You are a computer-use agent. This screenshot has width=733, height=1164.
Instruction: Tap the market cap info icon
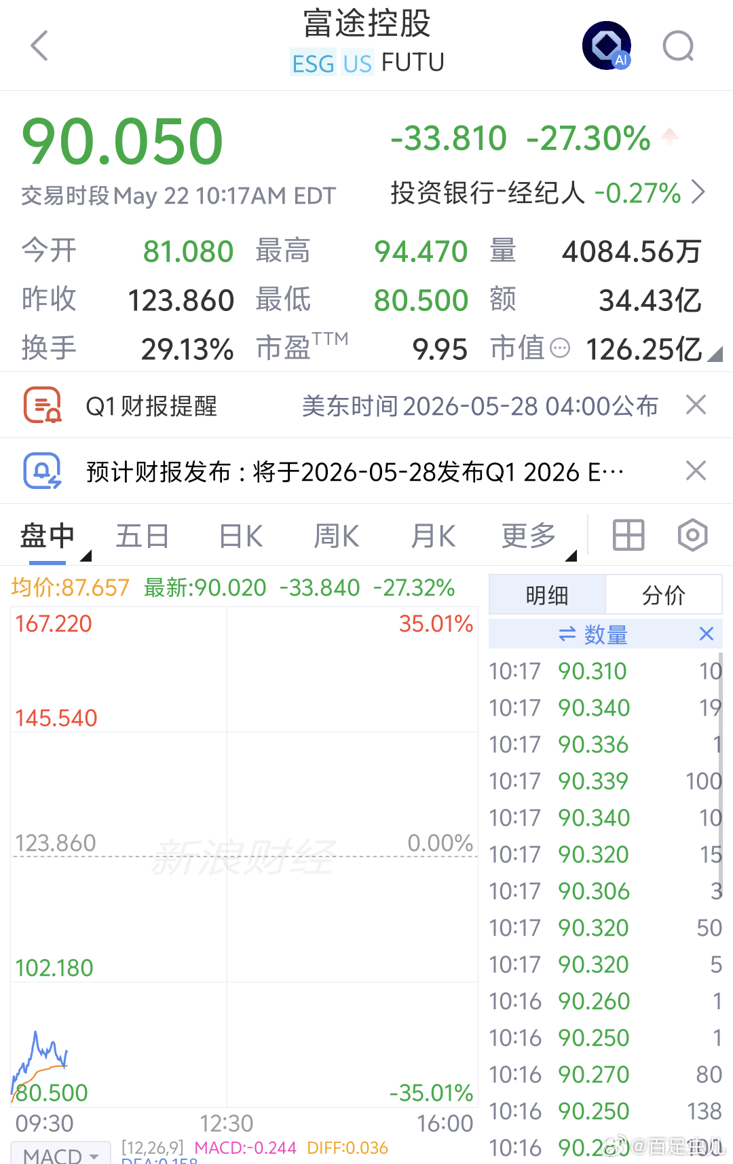point(560,349)
